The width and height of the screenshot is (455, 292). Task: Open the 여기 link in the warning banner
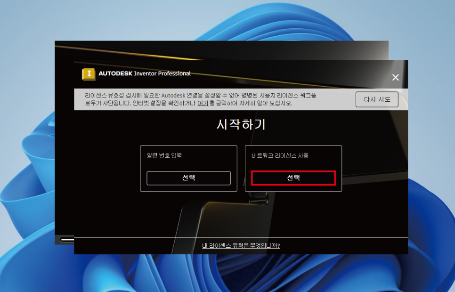(203, 103)
